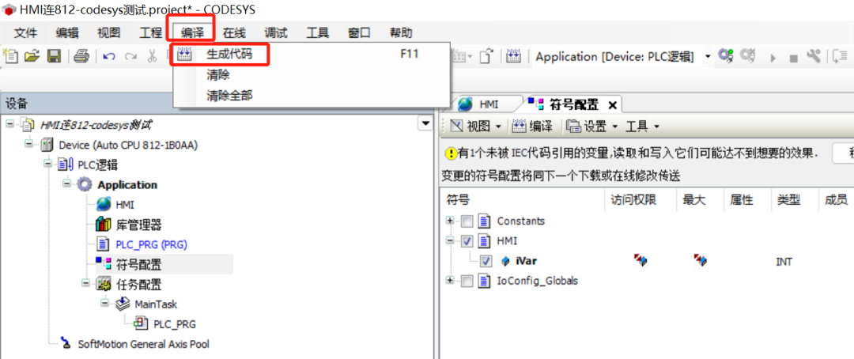The height and width of the screenshot is (359, 854).
Task: Tick the Constants checkbox
Action: 467,221
